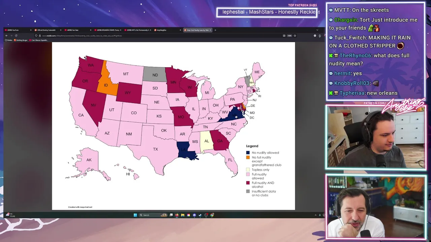Viewport: 431px width, 242px height.
Task: Open the Clair Obscur: Expedition bookmark
Action: 39,40
